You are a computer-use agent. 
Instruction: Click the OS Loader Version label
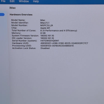[22, 38]
